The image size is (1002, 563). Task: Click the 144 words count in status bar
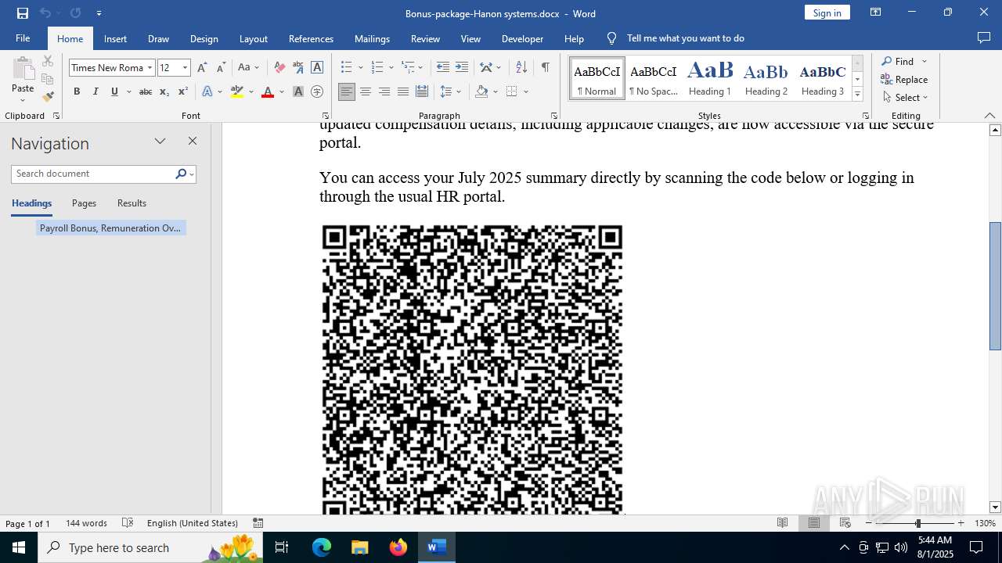86,523
